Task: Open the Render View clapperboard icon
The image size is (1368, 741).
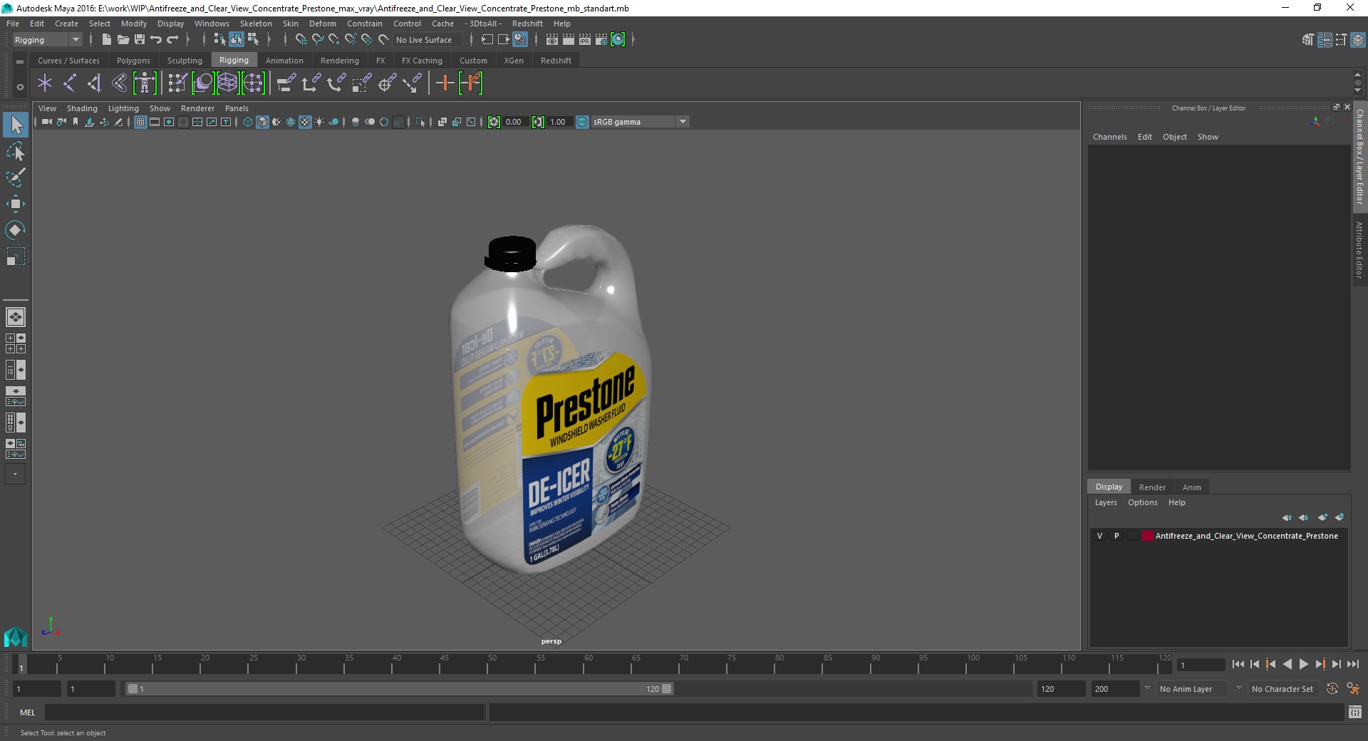Action: 552,40
